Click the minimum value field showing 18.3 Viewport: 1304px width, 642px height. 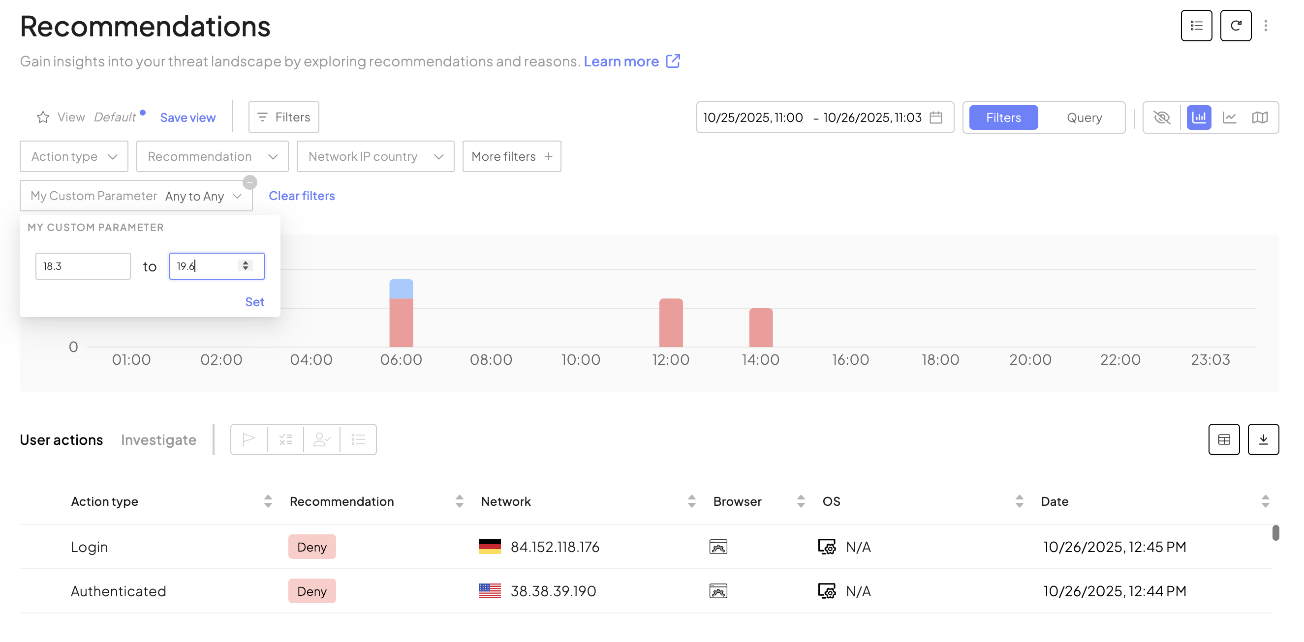point(83,266)
